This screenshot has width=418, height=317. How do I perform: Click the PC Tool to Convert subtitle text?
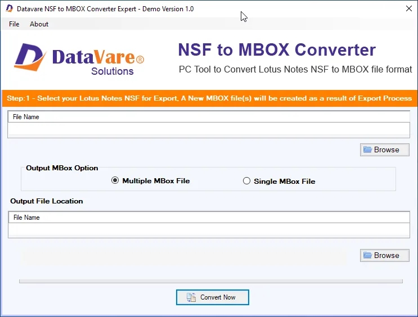295,69
